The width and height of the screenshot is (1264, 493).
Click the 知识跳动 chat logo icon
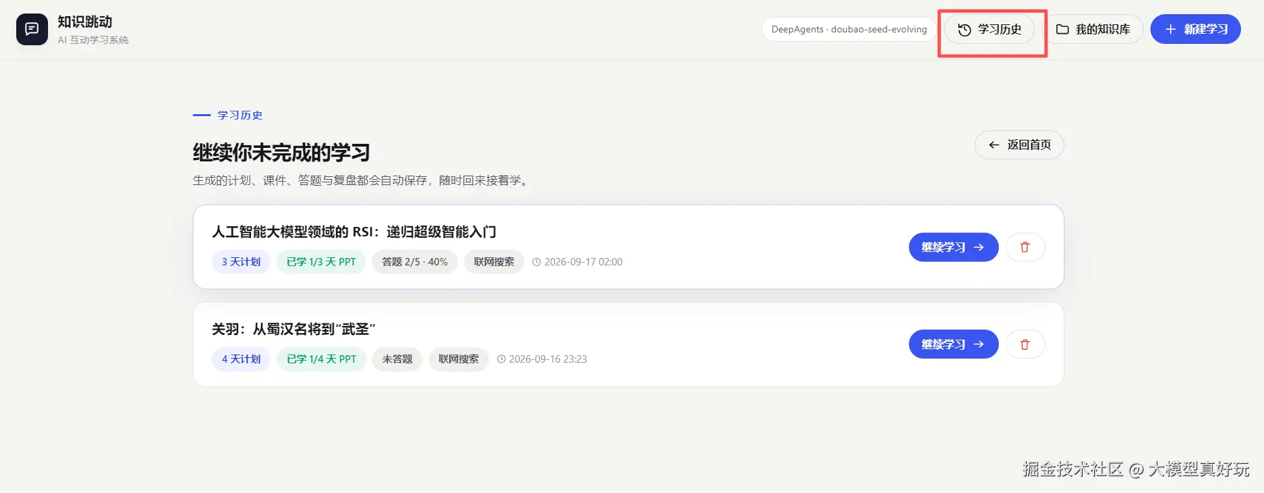tap(32, 29)
